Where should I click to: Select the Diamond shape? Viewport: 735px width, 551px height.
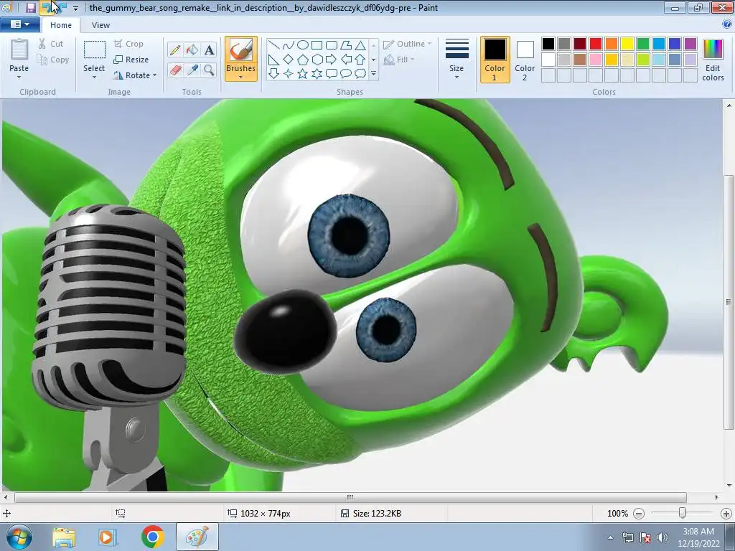click(289, 60)
